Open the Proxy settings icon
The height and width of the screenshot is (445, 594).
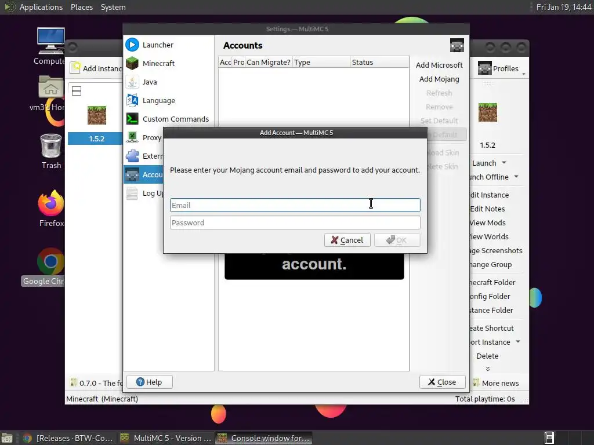(x=132, y=137)
